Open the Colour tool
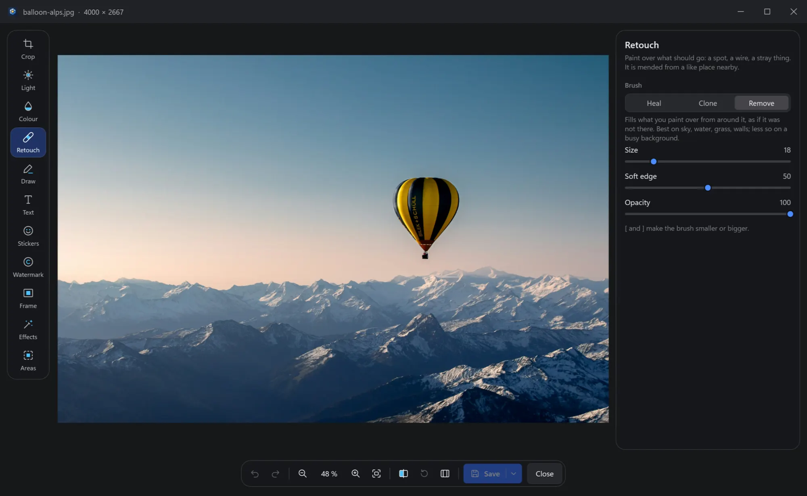 click(28, 111)
